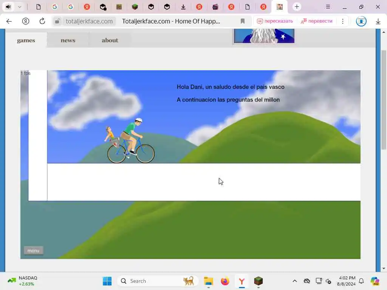Screen dimensions: 387x290
Task: Click the Yandex Browser taskbar icon
Action: coord(242,281)
